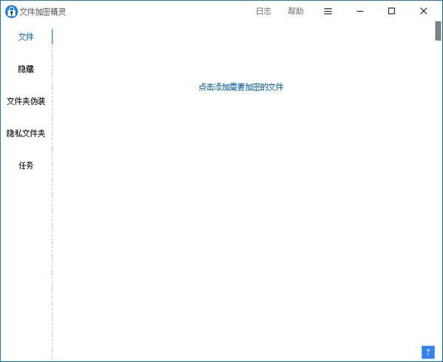This screenshot has width=443, height=362.
Task: Click the blue active indicator beside 文件
Action: [x=52, y=37]
